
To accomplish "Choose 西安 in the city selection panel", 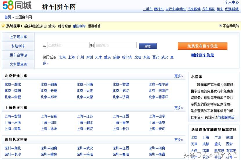I will point(229,144).
